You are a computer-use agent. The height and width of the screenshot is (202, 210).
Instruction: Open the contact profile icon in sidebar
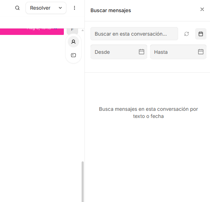tap(73, 42)
